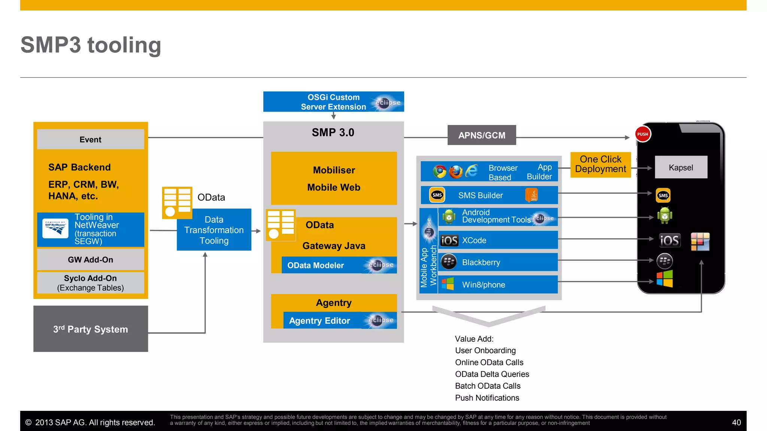This screenshot has width=767, height=431.
Task: Click the Internet Explorer icon
Action: click(x=472, y=171)
